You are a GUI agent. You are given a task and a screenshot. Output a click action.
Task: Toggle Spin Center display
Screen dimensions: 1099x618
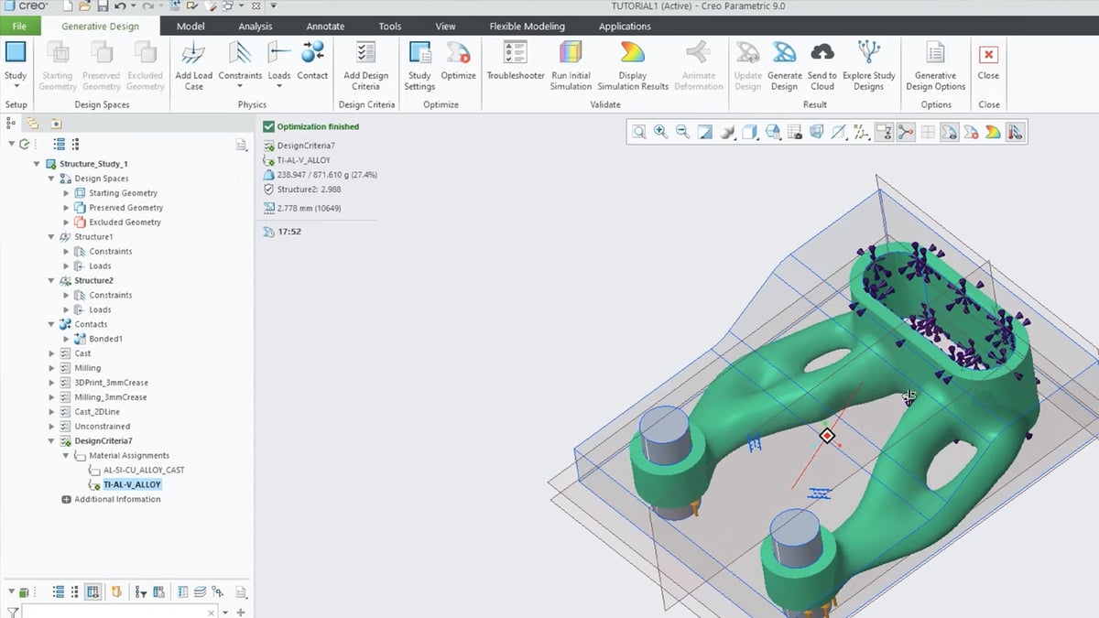(906, 133)
